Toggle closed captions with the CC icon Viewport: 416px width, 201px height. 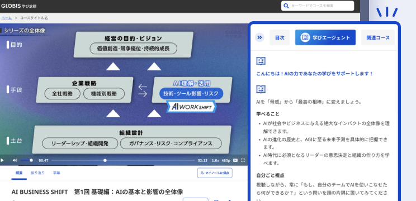coord(235,160)
